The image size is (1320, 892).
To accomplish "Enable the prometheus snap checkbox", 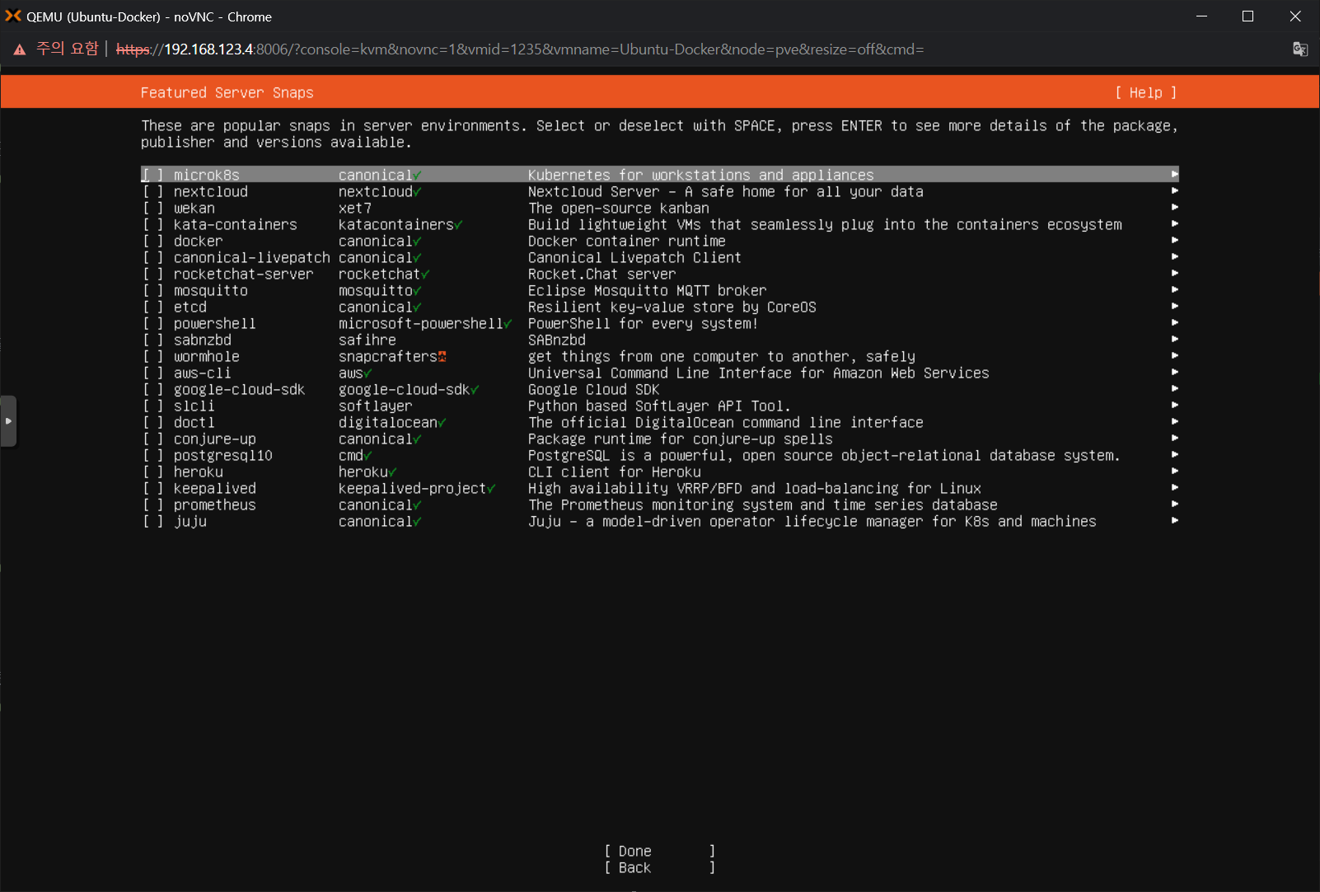I will [x=152, y=505].
